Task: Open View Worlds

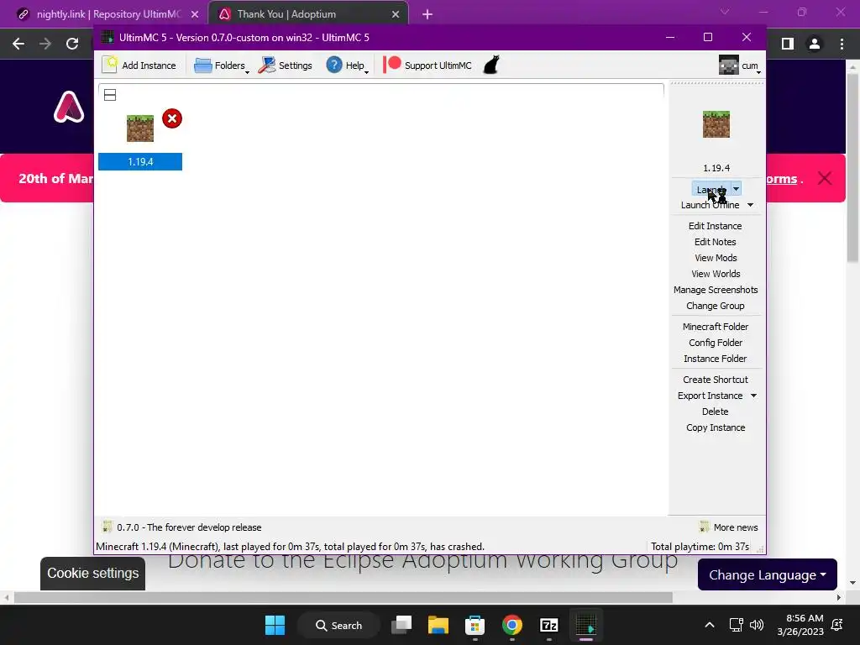Action: pyautogui.click(x=716, y=274)
